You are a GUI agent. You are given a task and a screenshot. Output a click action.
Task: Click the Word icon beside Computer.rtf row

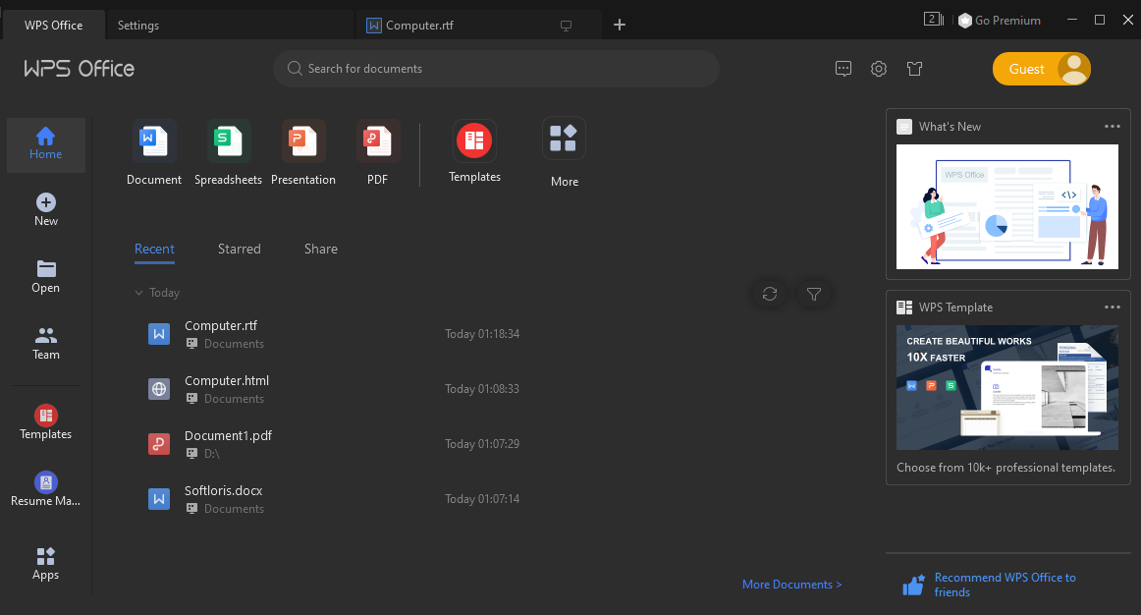pyautogui.click(x=159, y=334)
